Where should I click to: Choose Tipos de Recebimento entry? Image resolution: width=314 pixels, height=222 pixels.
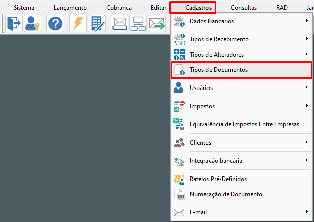tap(241, 39)
